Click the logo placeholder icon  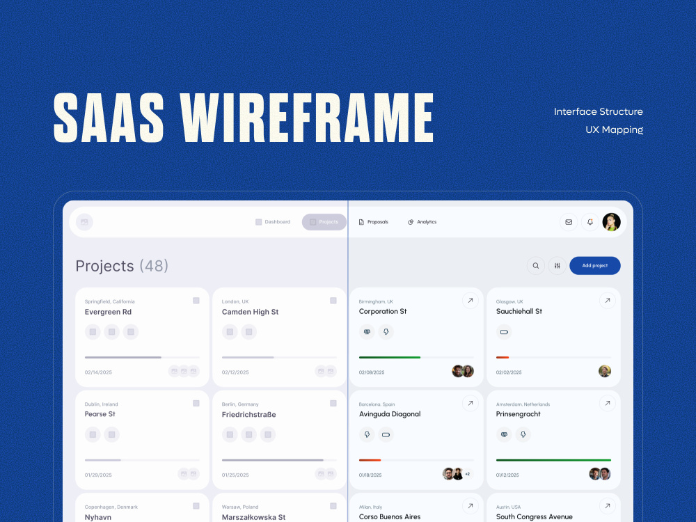84,222
